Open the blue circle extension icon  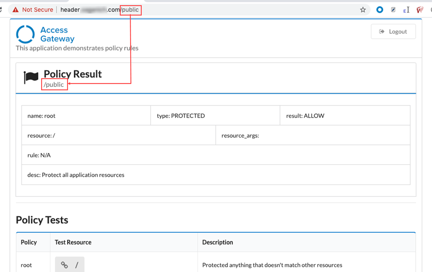click(379, 10)
